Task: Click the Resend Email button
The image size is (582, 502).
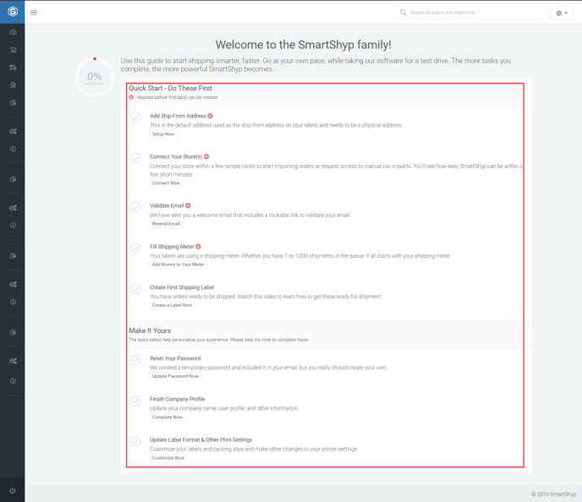Action: pos(166,224)
